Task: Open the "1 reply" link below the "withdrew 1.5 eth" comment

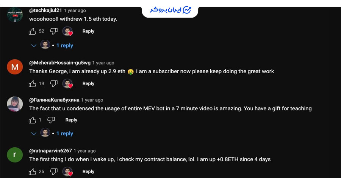Action: [65, 45]
